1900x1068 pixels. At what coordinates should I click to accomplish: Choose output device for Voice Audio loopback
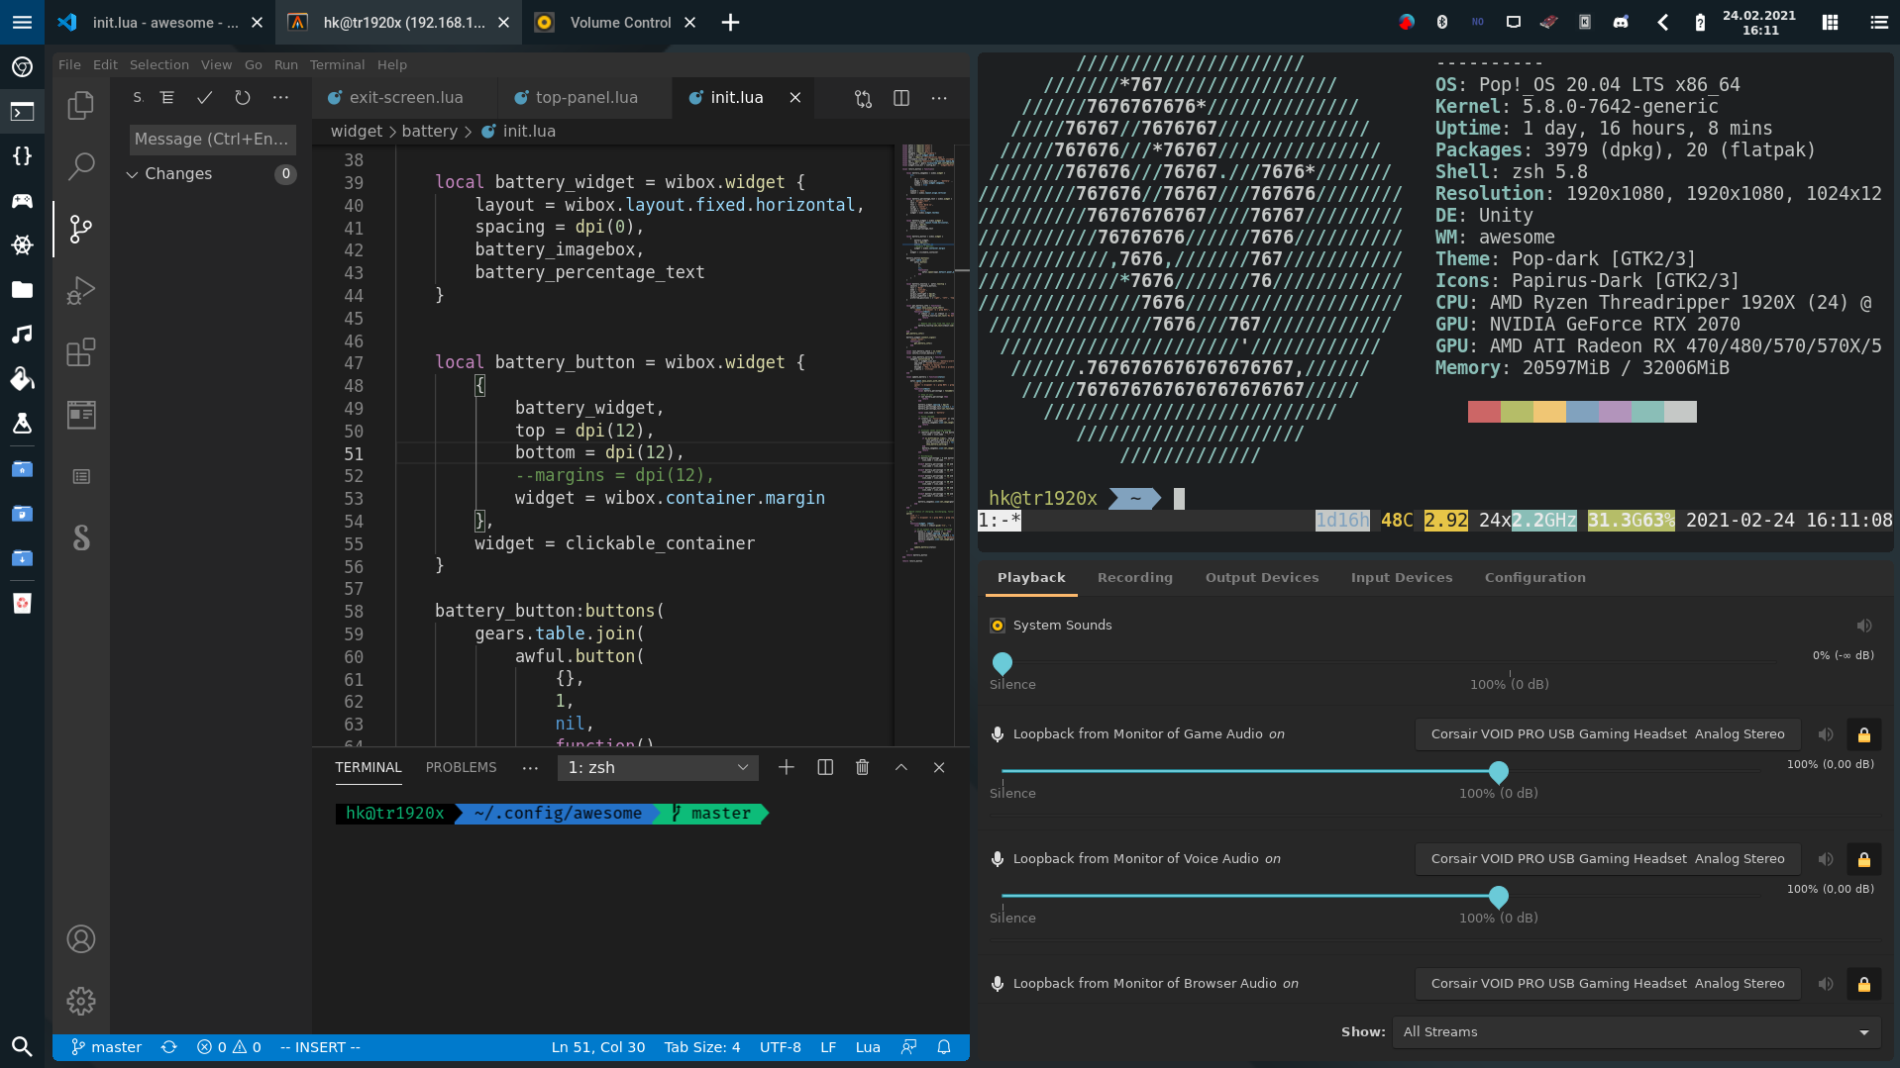1608,859
